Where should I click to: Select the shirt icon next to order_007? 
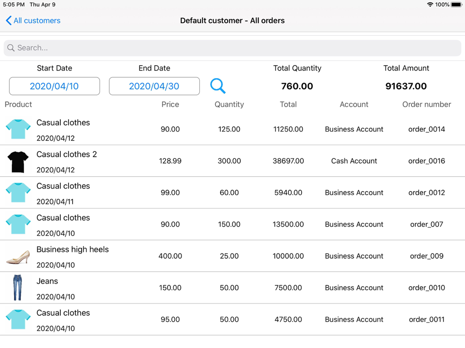[x=18, y=224]
